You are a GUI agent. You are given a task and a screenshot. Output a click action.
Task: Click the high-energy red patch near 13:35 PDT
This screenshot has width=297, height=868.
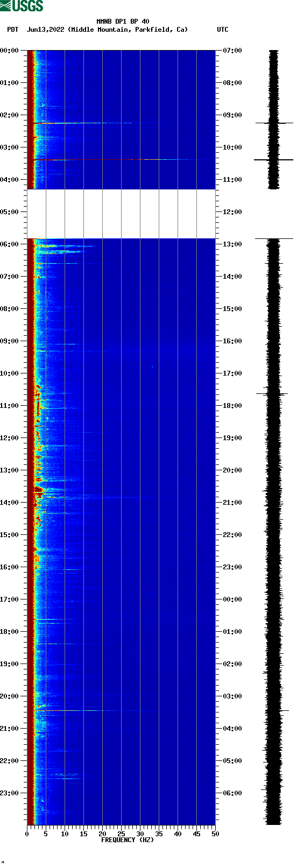(38, 490)
